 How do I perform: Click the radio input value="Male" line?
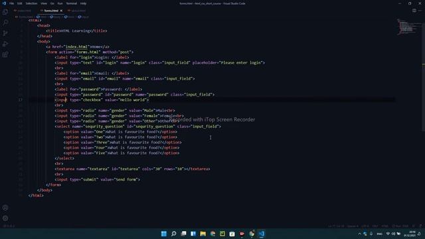tap(115, 111)
